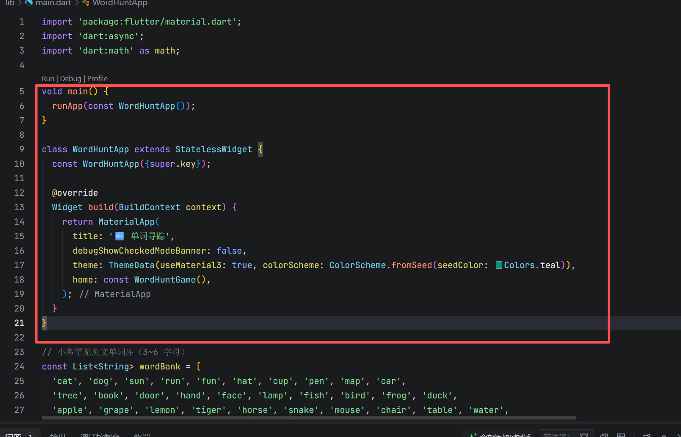Click the 单词寻踪 text in the title string
Screen dimensions: 681x437
[148, 236]
